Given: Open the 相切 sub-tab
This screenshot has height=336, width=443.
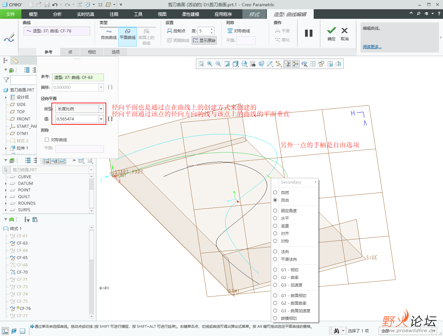Looking at the screenshot, I should coord(92,52).
